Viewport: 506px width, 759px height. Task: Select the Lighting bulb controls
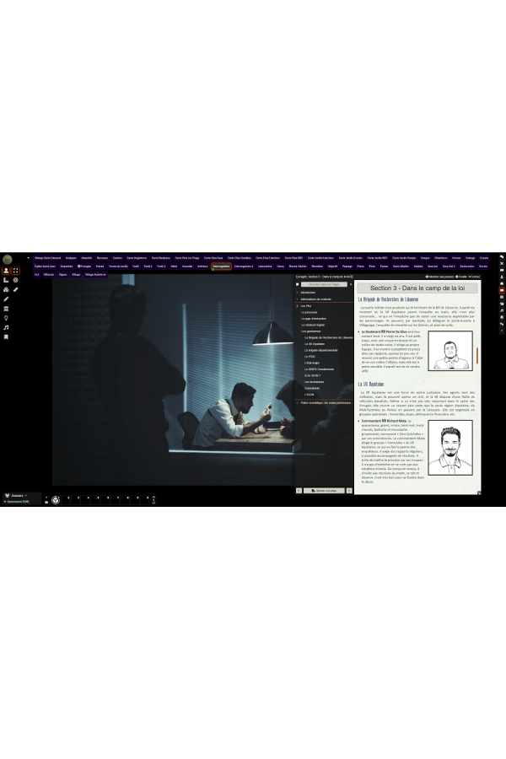(x=6, y=318)
